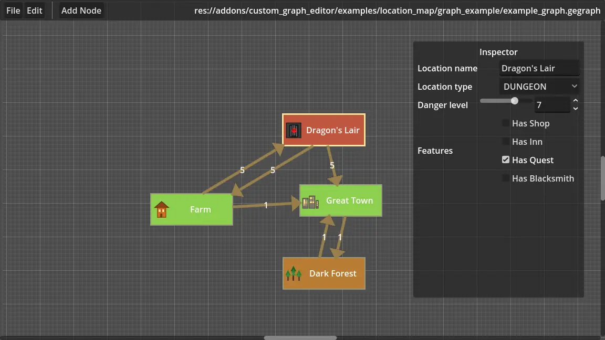
Task: Uncheck the Has Quest checkbox
Action: 505,160
